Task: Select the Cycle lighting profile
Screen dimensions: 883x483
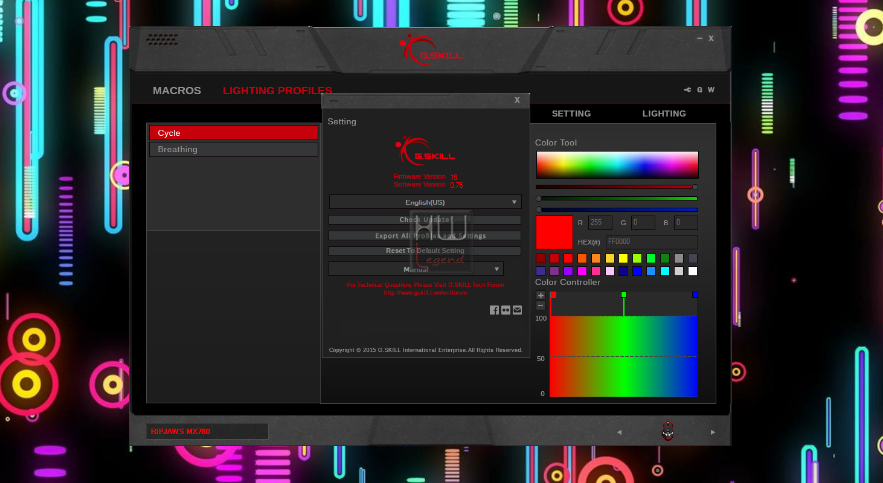Action: (x=234, y=133)
